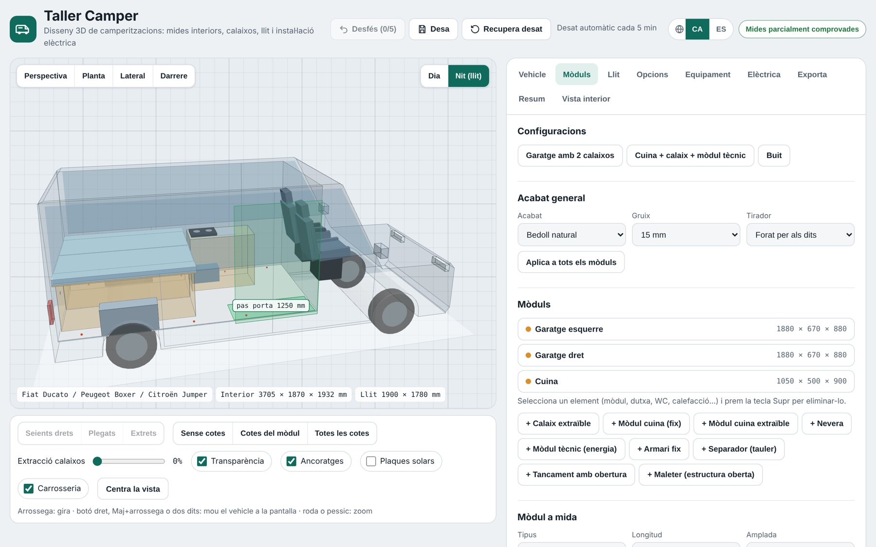Click the undo arrow icon in Desfés
Viewport: 876px width, 547px height.
344,29
